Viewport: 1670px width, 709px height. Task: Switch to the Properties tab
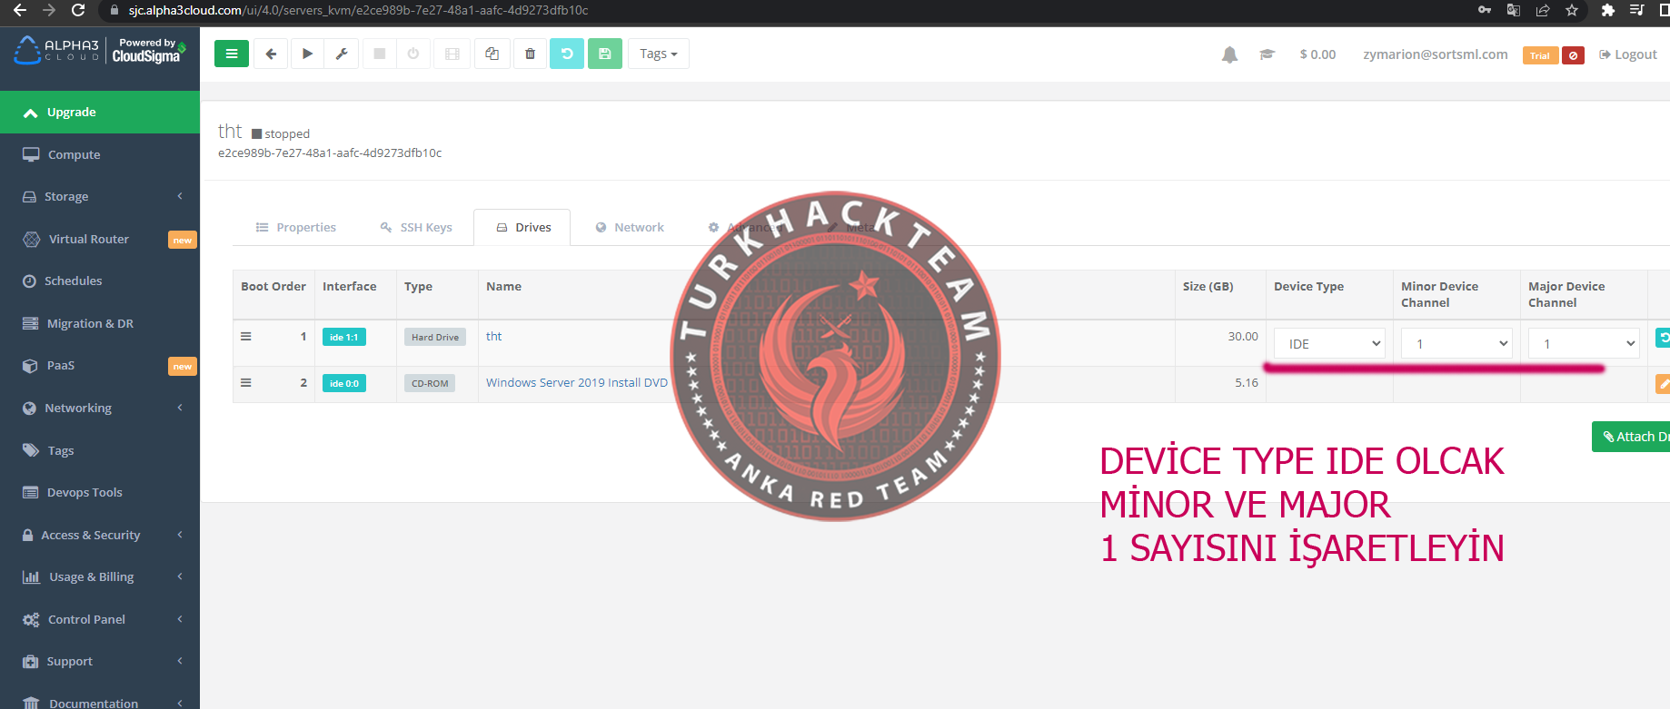click(x=296, y=227)
